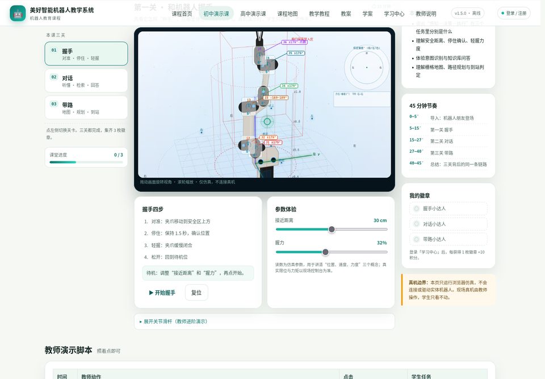Click the 握手小达人 badge circle icon
Screen dimensions: 545x379
[416, 209]
